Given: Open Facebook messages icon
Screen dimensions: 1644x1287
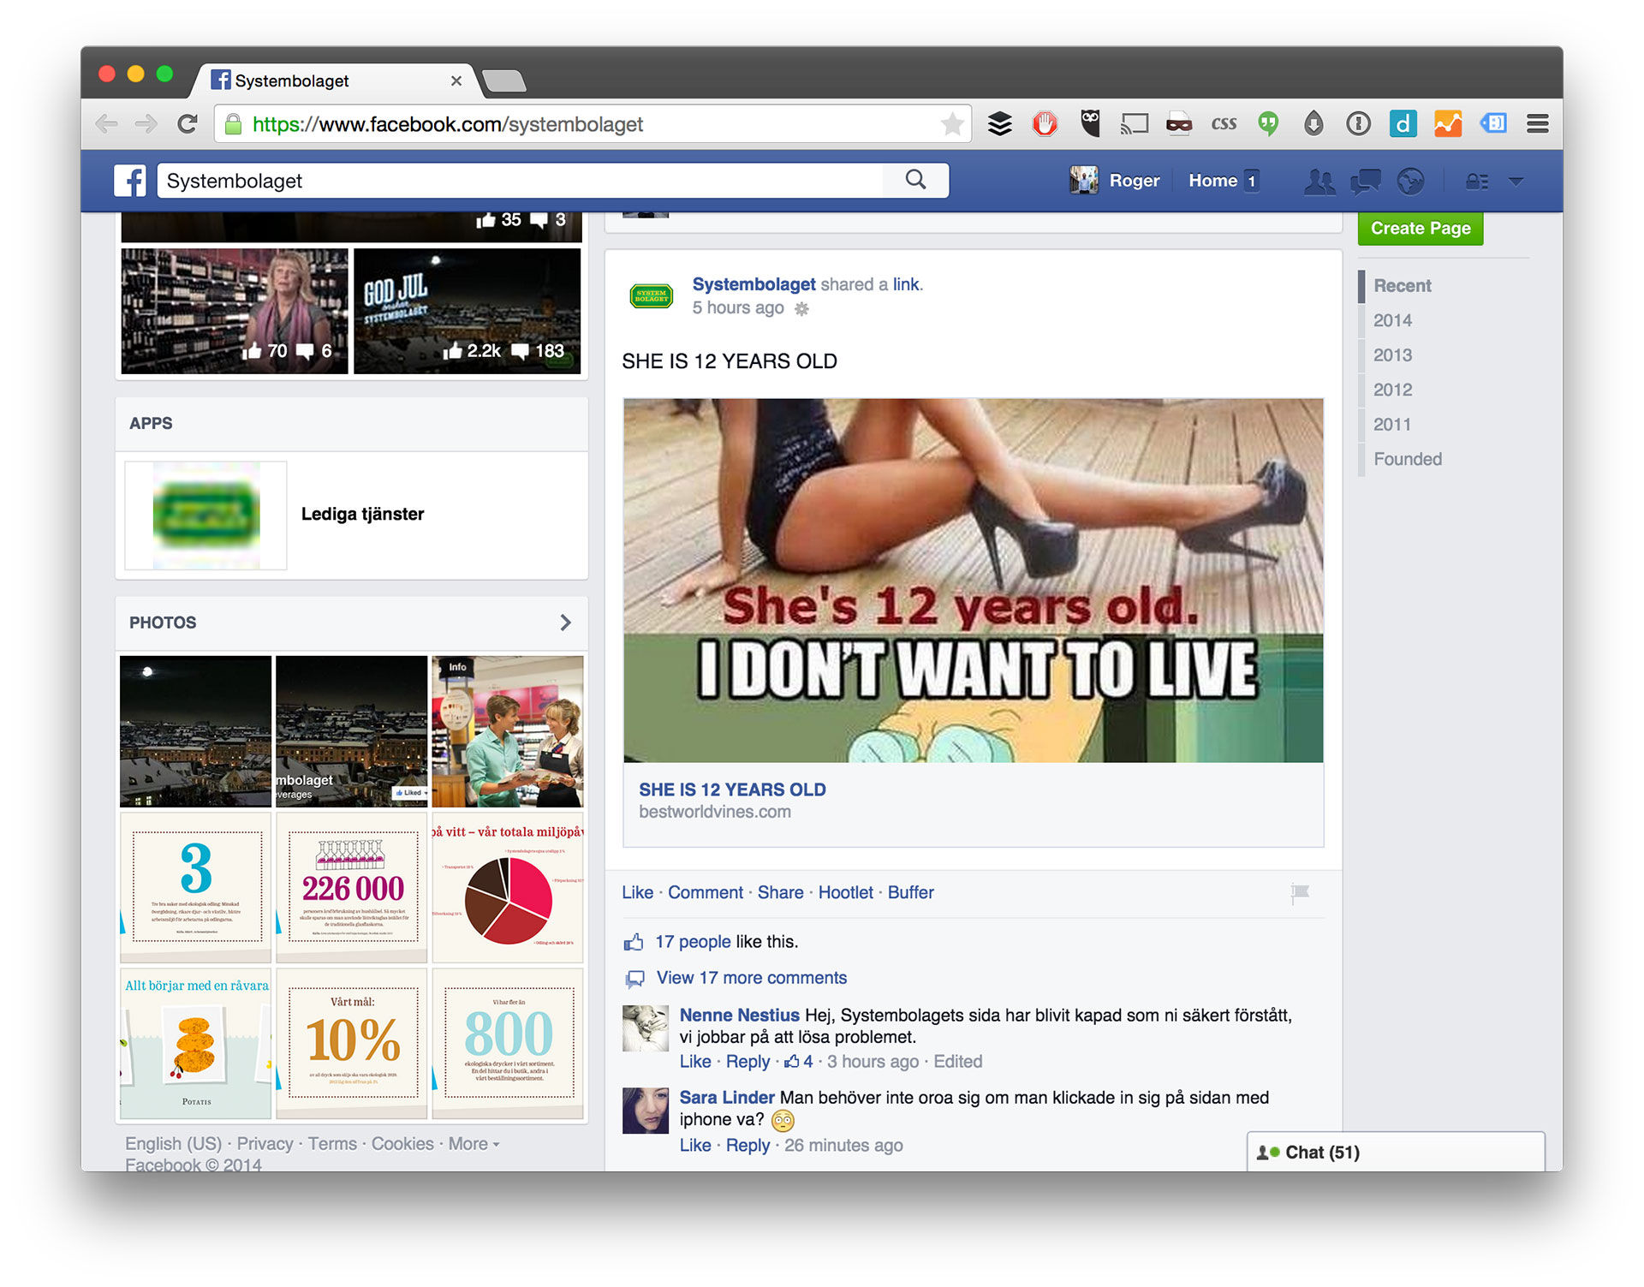Looking at the screenshot, I should (x=1365, y=181).
